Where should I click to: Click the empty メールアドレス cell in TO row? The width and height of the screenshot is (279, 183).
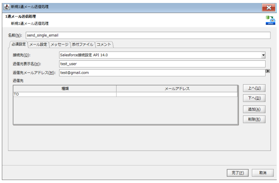[177, 95]
